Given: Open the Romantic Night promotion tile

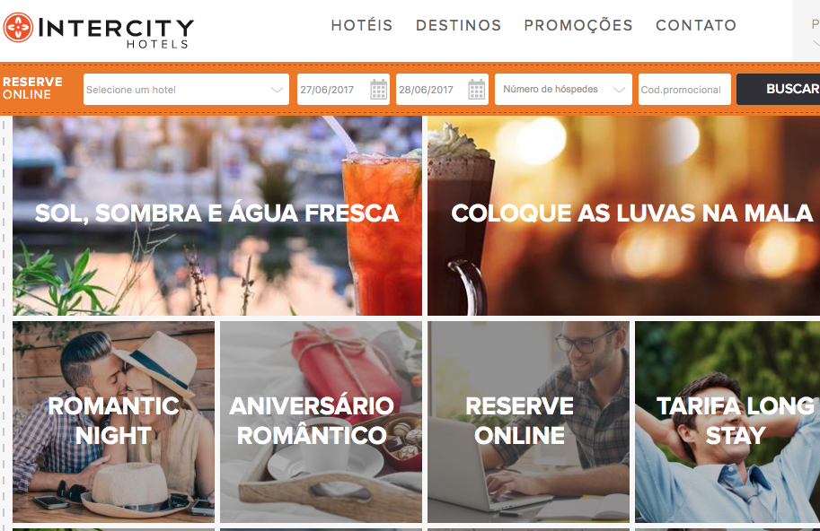Looking at the screenshot, I should 113,422.
